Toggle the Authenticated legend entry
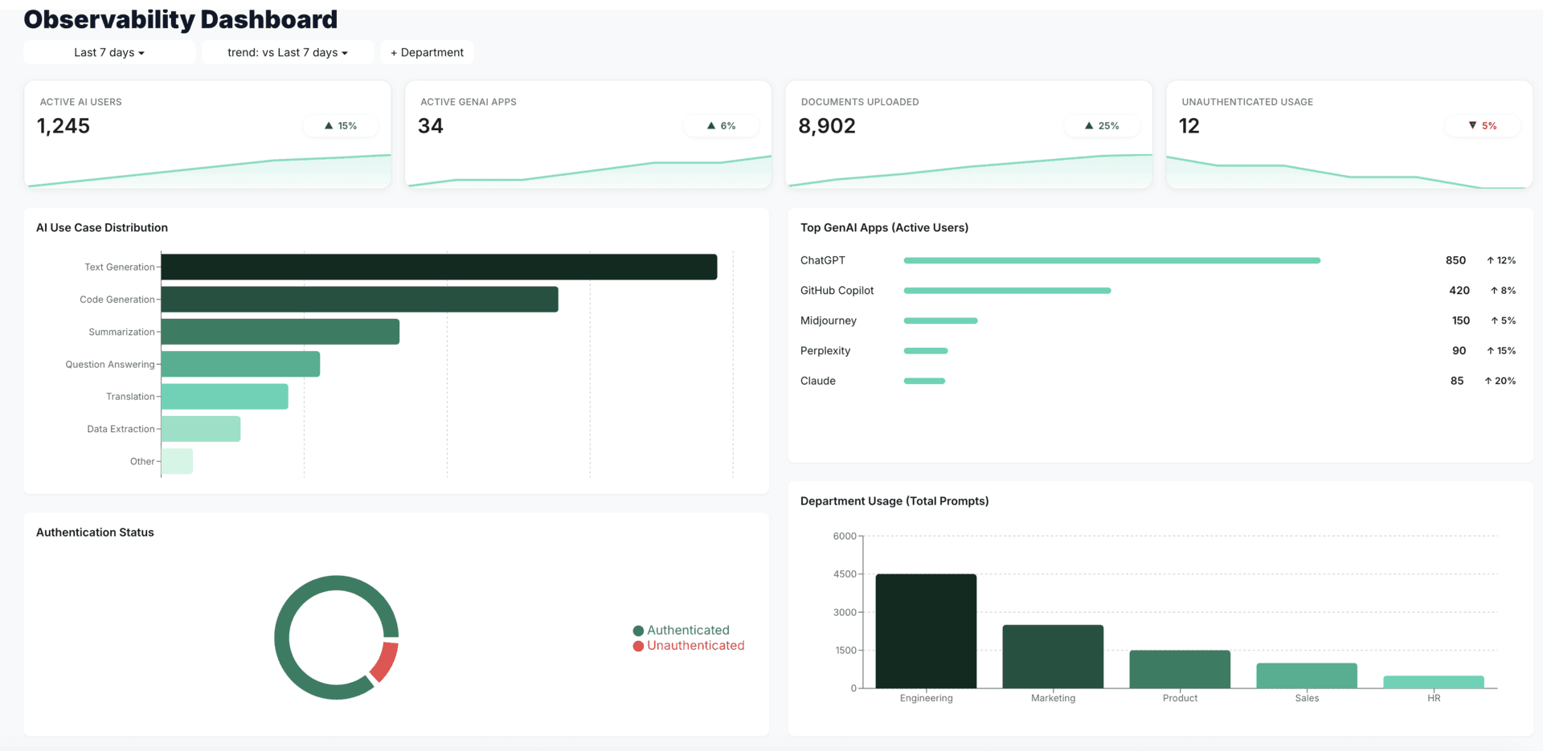This screenshot has height=751, width=1543. tap(681, 630)
